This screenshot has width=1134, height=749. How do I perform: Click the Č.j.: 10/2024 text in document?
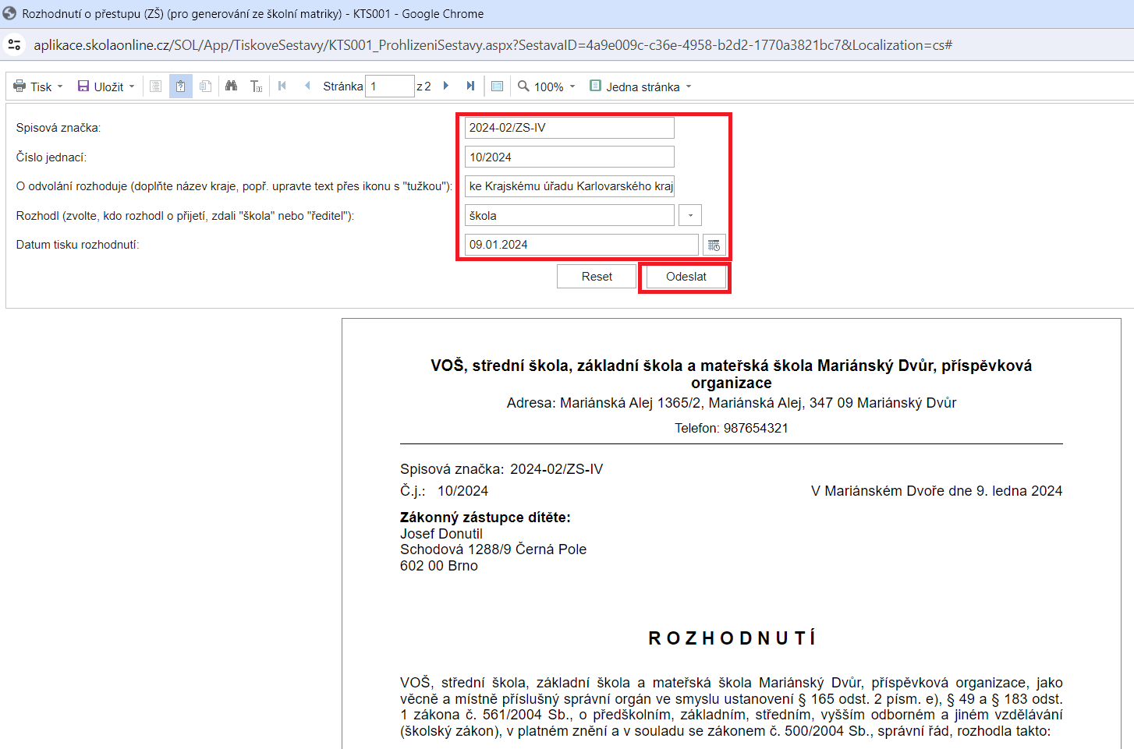point(445,491)
